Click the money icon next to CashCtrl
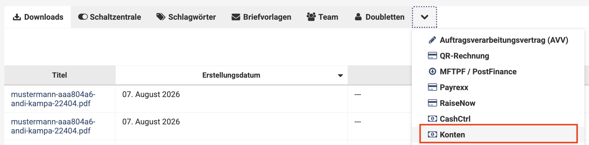This screenshot has width=589, height=145. (x=432, y=119)
